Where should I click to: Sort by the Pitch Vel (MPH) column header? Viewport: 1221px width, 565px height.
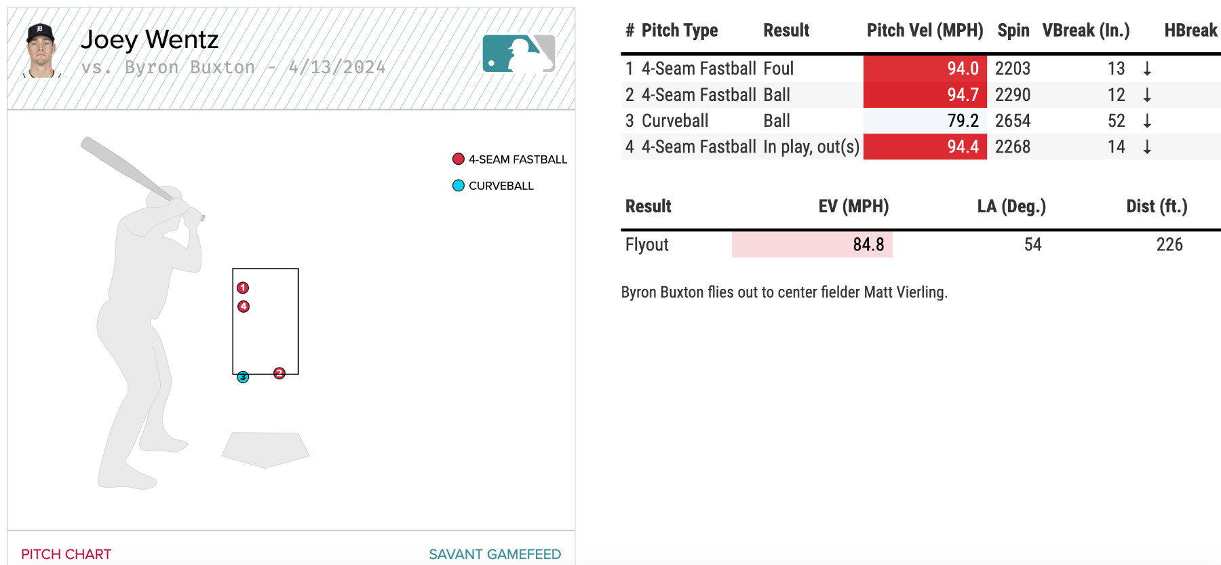(925, 31)
